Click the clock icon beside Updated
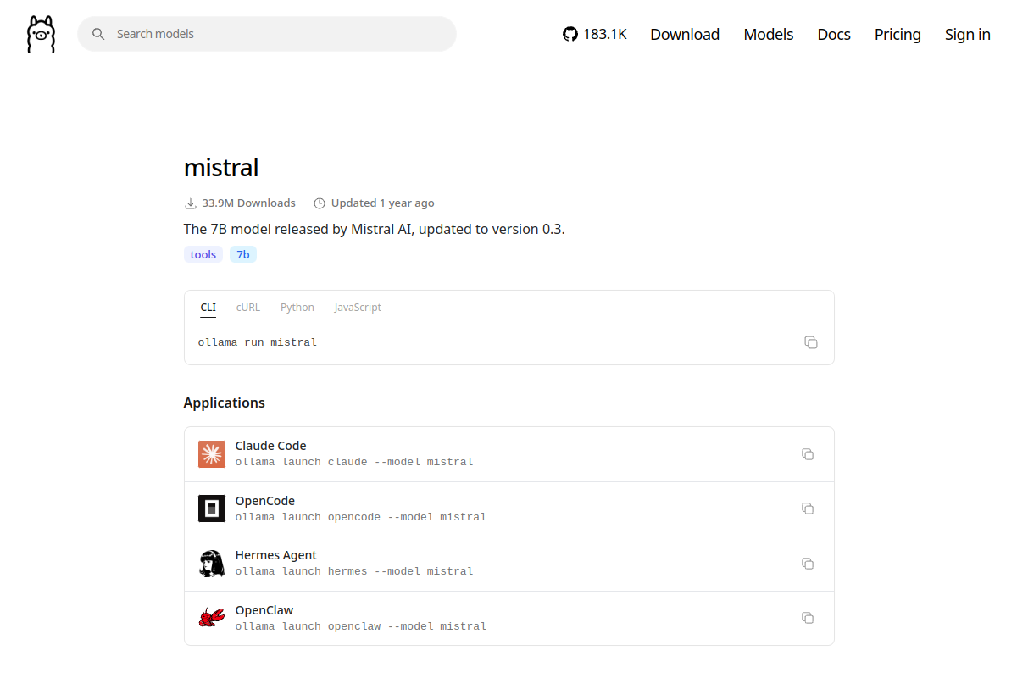This screenshot has width=1017, height=678. coord(320,203)
